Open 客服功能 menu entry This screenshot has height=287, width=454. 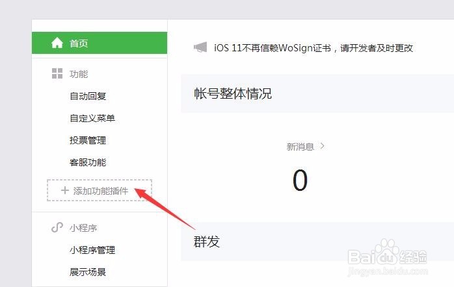coord(88,162)
